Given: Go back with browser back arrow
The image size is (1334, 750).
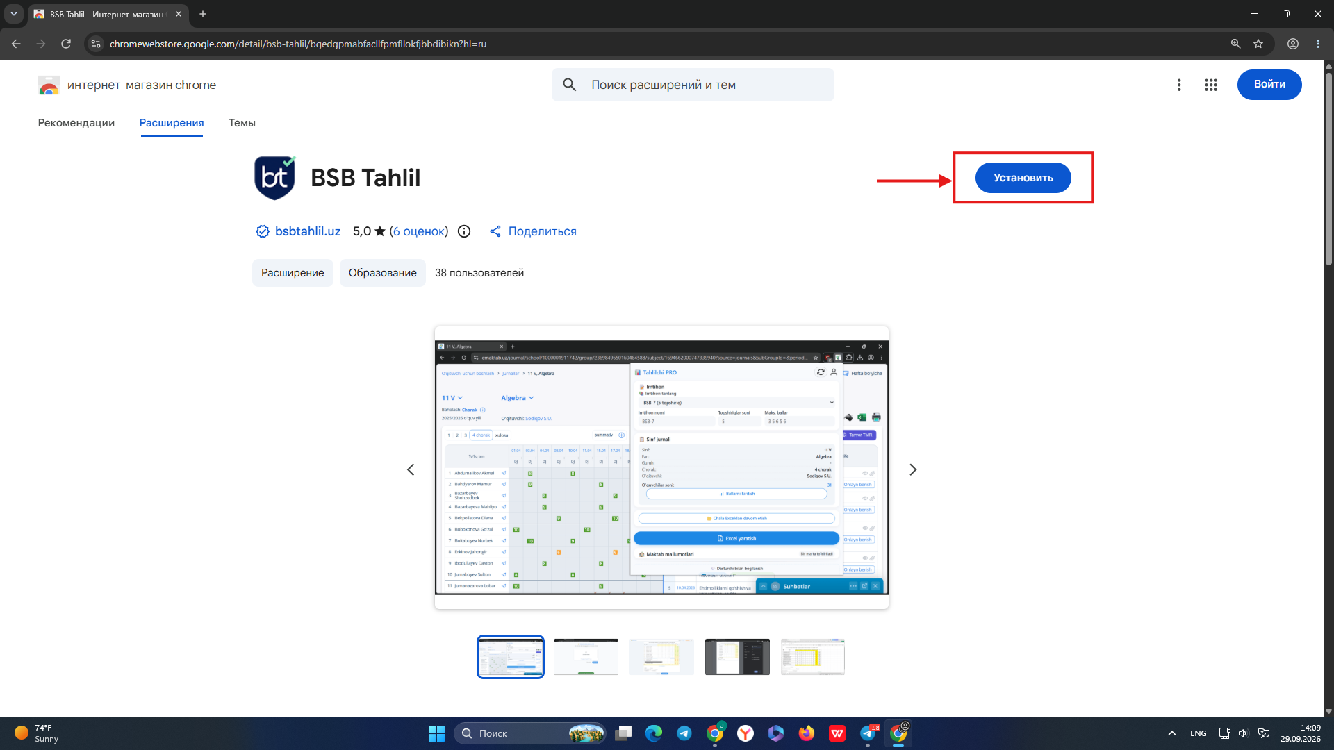Looking at the screenshot, I should (x=16, y=44).
